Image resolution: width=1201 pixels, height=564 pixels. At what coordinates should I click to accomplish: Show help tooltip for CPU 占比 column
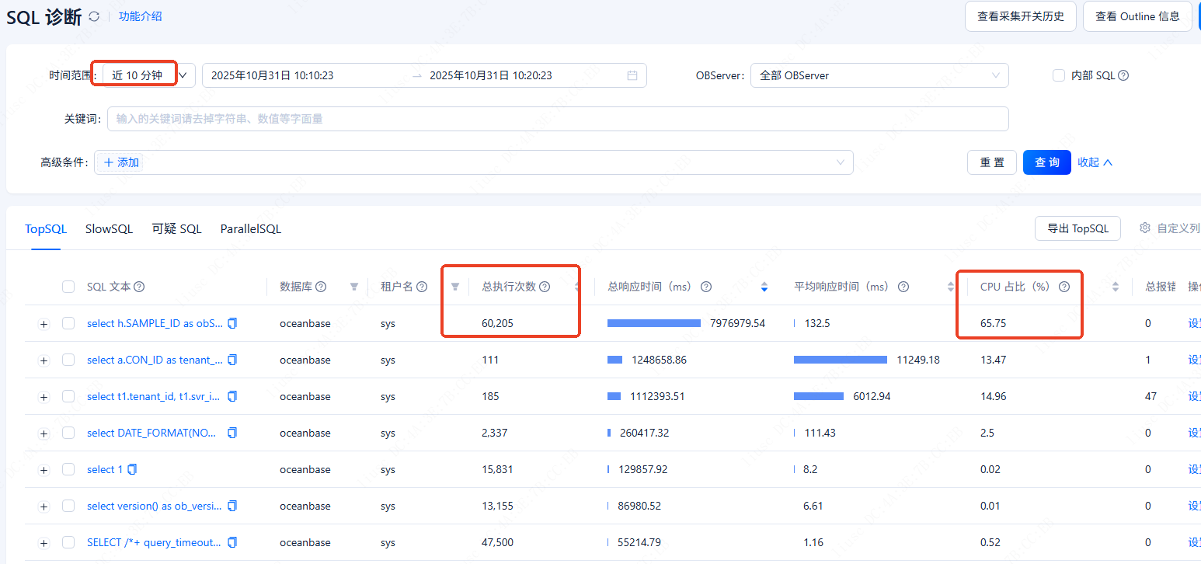1064,287
